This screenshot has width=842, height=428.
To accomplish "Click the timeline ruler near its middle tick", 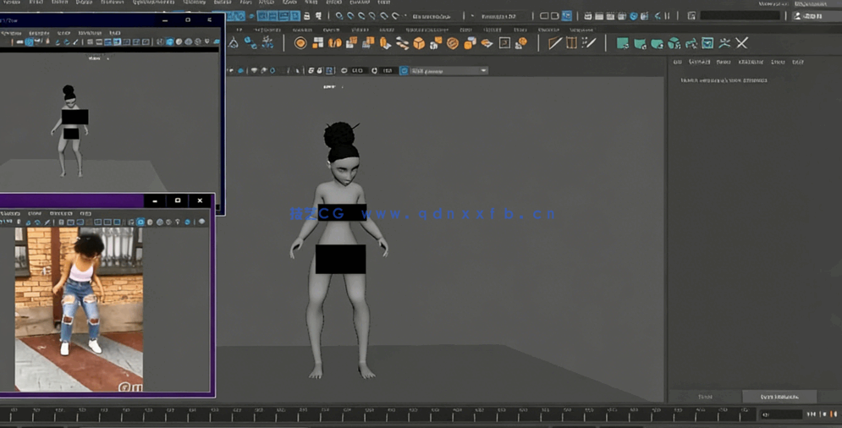I will pyautogui.click(x=376, y=414).
